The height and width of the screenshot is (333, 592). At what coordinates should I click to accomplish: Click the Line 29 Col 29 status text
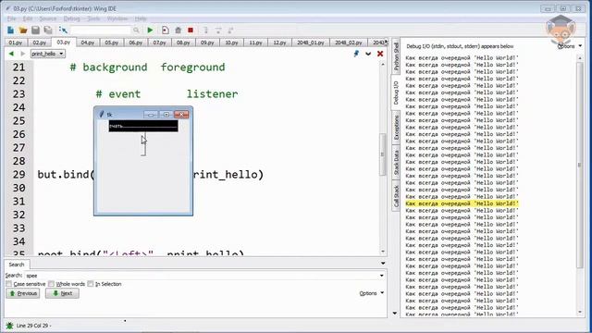33,326
